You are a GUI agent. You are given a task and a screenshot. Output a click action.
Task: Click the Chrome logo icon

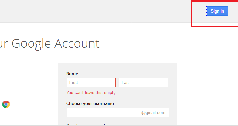coord(6,104)
